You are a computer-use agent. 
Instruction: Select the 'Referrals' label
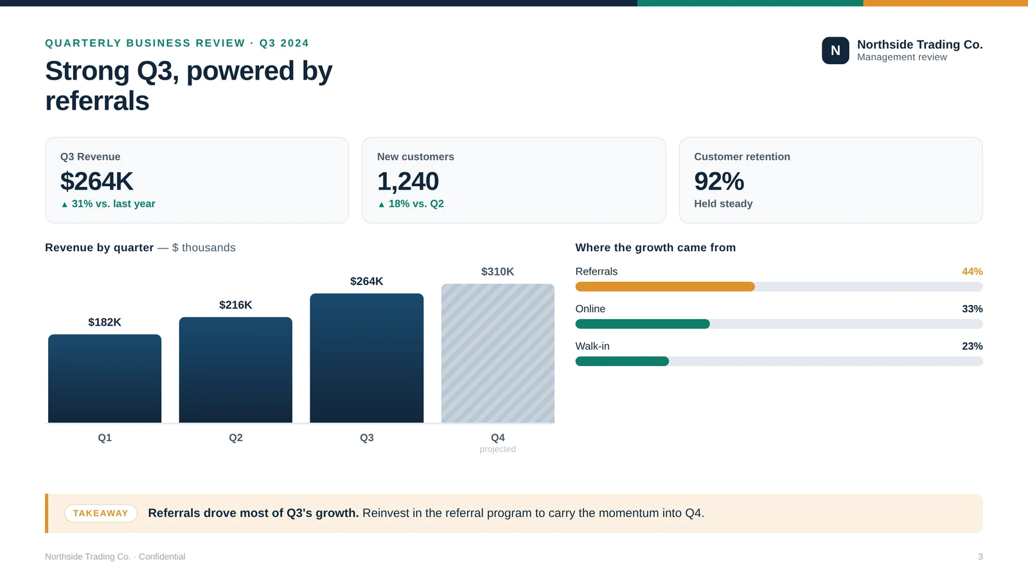pos(596,272)
